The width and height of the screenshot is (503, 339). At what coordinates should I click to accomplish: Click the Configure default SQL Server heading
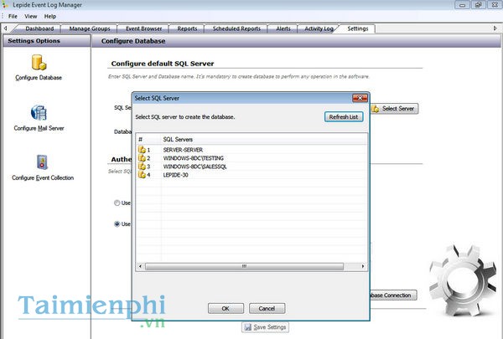pos(163,64)
